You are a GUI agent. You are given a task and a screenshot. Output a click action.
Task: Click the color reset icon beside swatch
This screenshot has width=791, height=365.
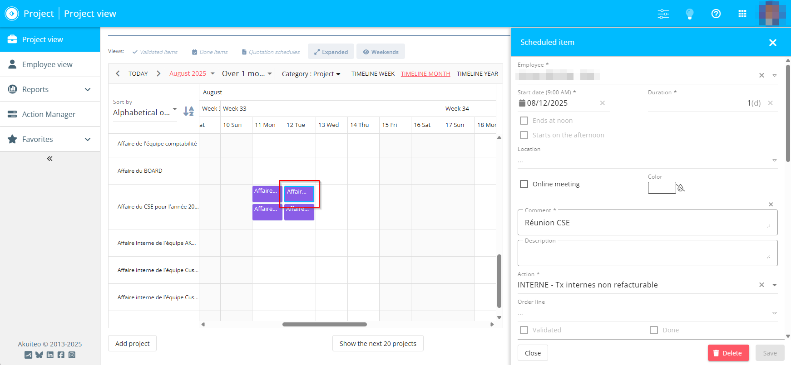coord(681,188)
